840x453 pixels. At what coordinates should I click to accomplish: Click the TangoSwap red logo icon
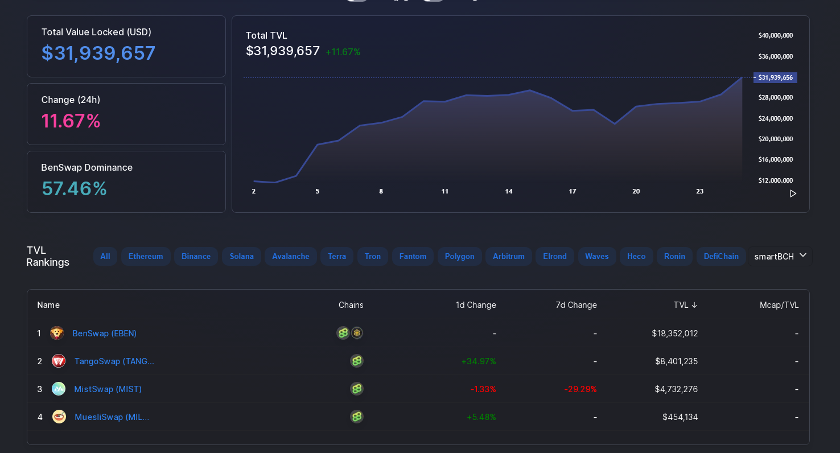[59, 361]
